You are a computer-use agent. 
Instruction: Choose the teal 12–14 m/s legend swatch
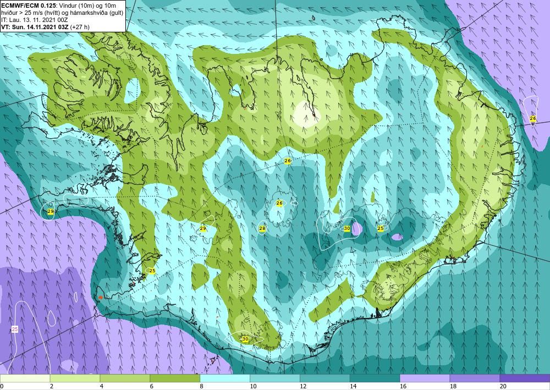pyautogui.click(x=325, y=378)
